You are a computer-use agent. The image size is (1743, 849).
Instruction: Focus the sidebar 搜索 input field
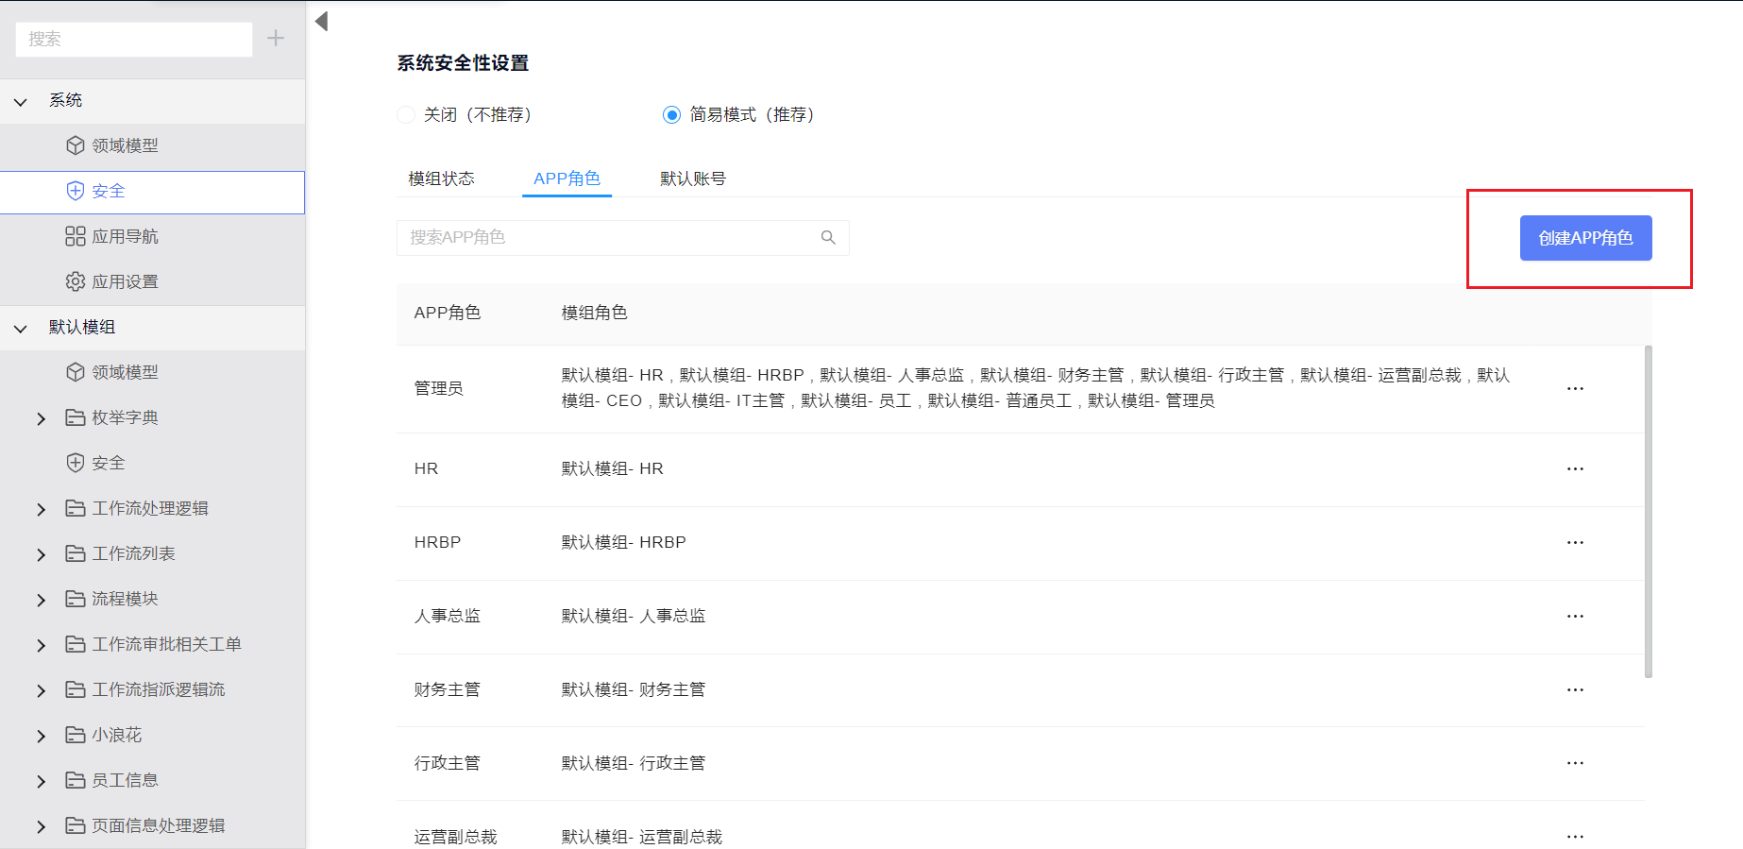[134, 39]
